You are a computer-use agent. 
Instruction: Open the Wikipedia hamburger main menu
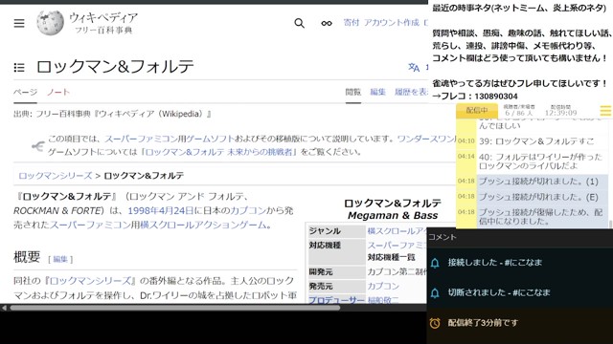[x=19, y=23]
